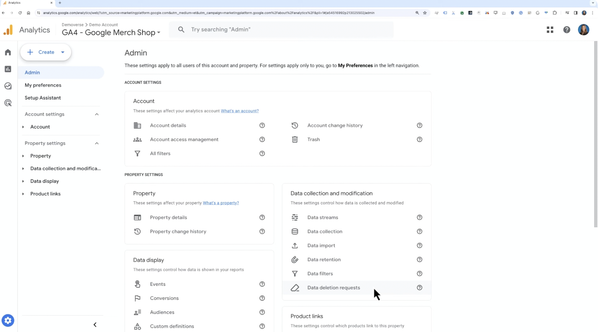The image size is (599, 332).
Task: Click help icon next to Conversions
Action: [x=262, y=298]
